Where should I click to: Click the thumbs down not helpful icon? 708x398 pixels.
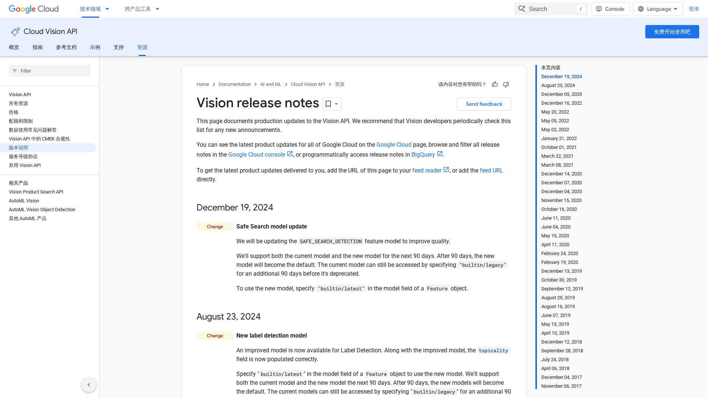(x=506, y=84)
